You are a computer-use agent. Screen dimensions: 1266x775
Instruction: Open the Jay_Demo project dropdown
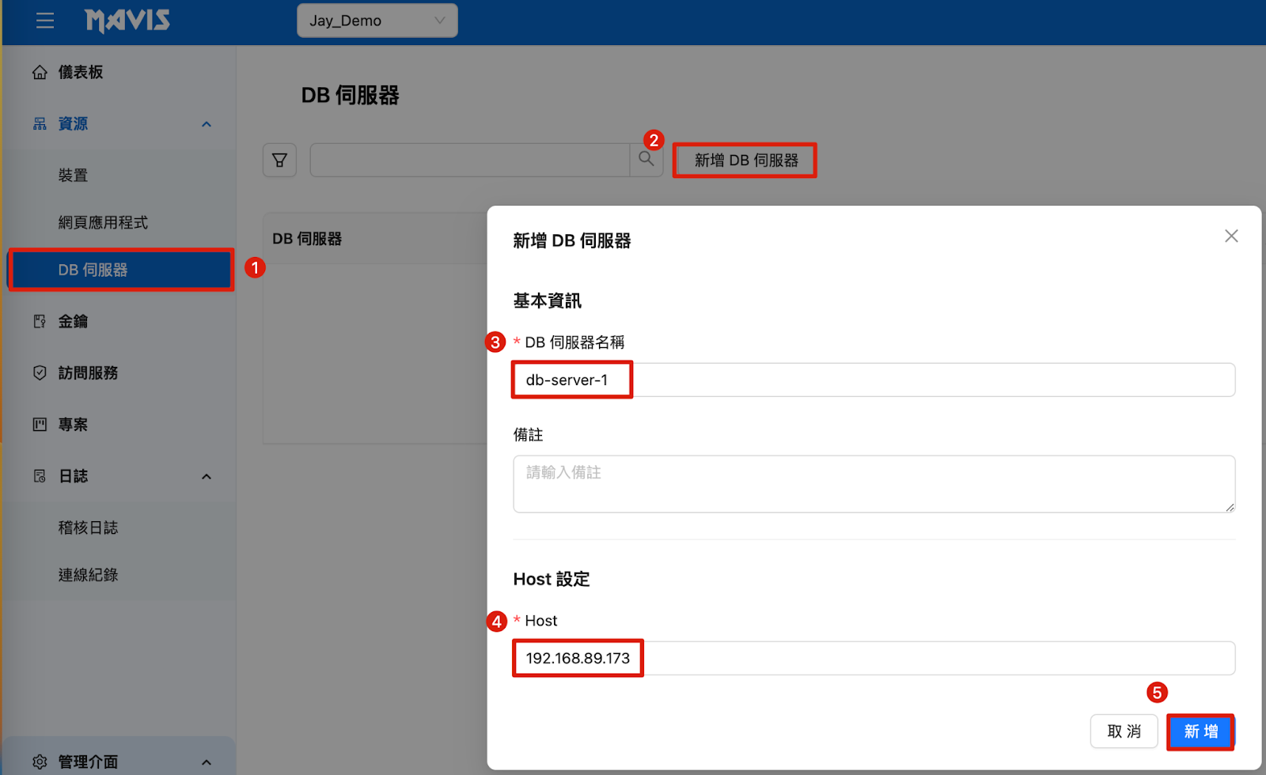(377, 21)
